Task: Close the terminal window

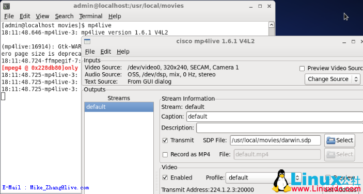Action: (269, 6)
